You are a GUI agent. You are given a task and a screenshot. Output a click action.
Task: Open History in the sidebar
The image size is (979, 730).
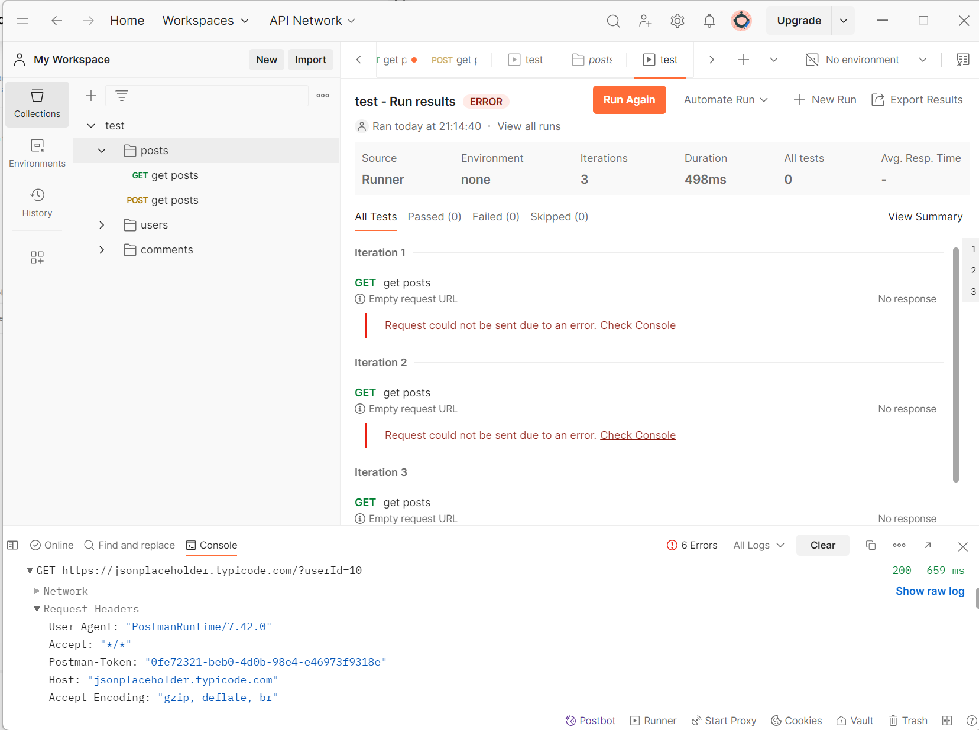coord(37,203)
